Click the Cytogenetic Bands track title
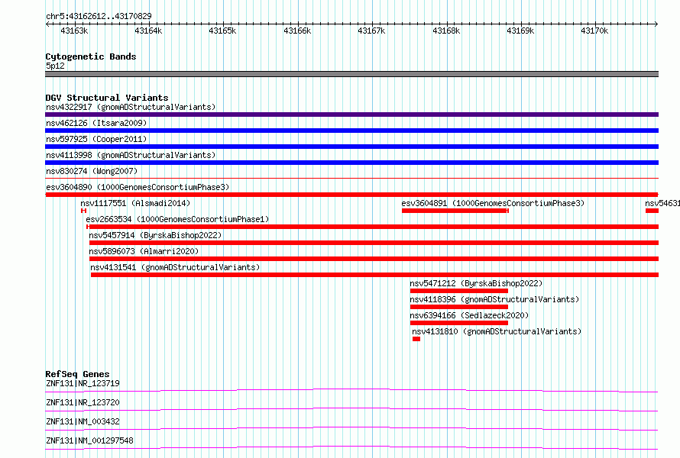The image size is (680, 458). tap(91, 56)
